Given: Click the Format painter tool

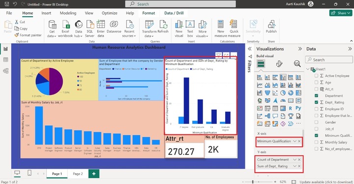Looking at the screenshot, I should (28, 35).
